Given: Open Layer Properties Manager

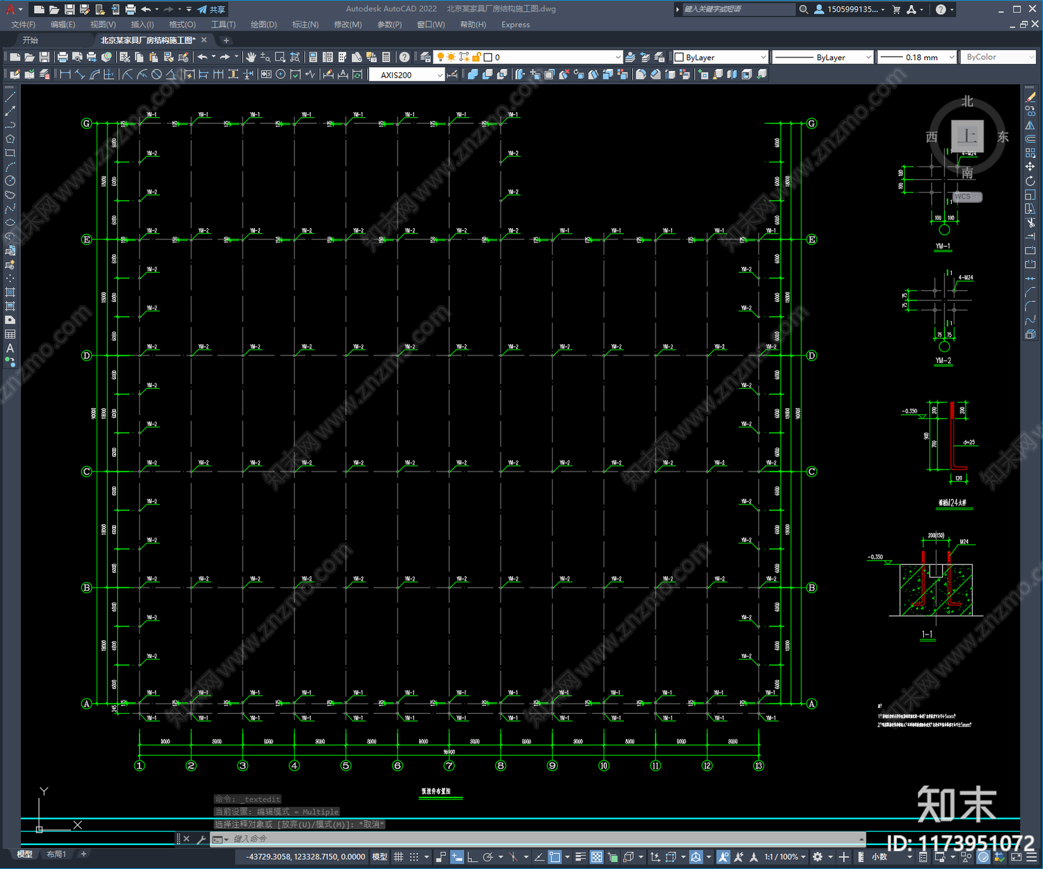Looking at the screenshot, I should point(425,57).
